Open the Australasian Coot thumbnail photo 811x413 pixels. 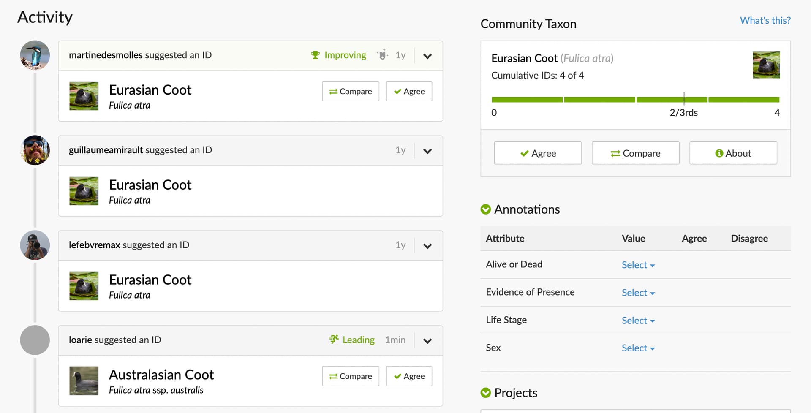[84, 380]
